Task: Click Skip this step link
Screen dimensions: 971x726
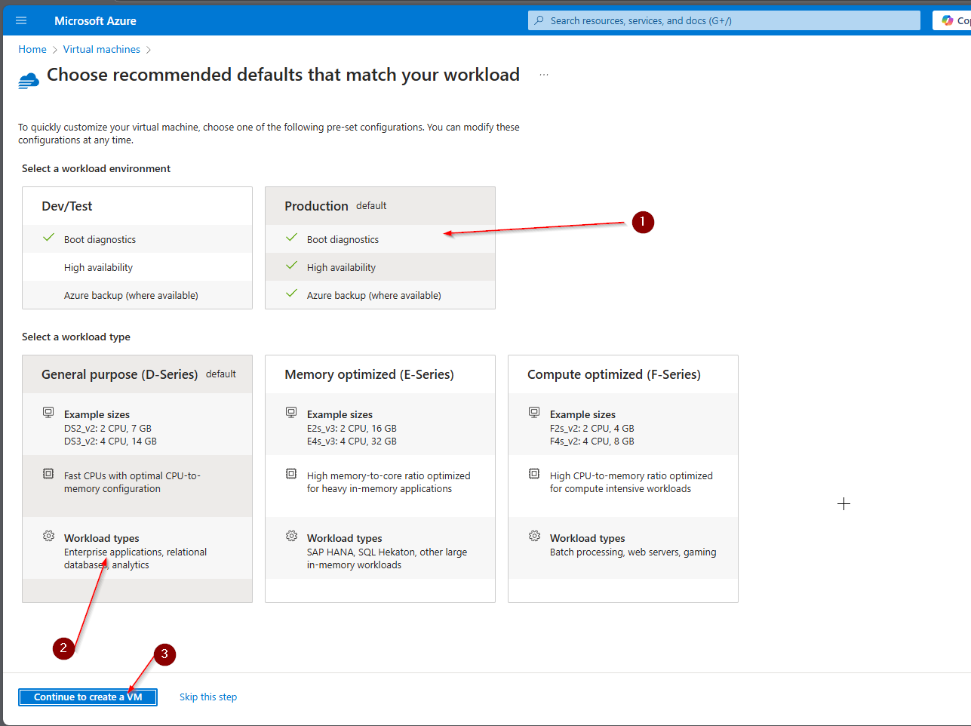Action: pos(208,697)
